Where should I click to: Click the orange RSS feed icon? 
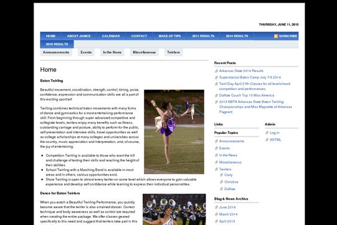point(276,36)
